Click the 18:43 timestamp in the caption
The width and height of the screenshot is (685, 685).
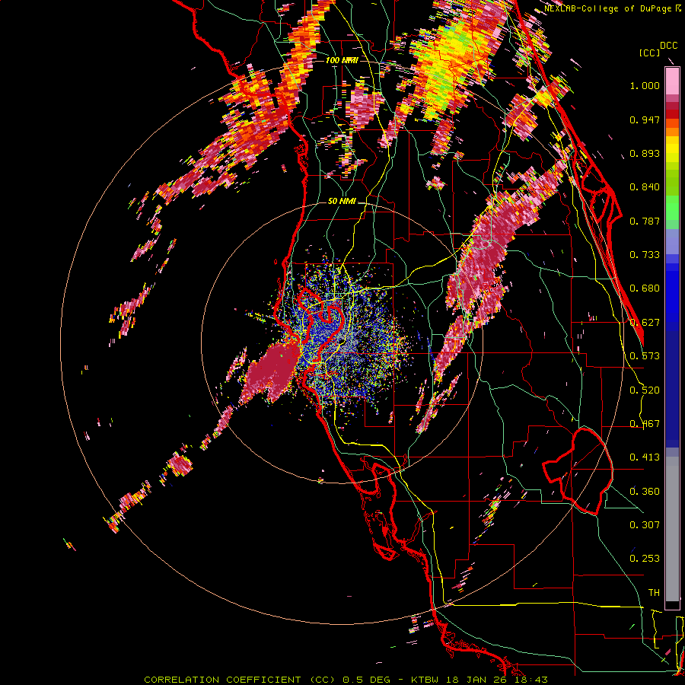click(530, 680)
